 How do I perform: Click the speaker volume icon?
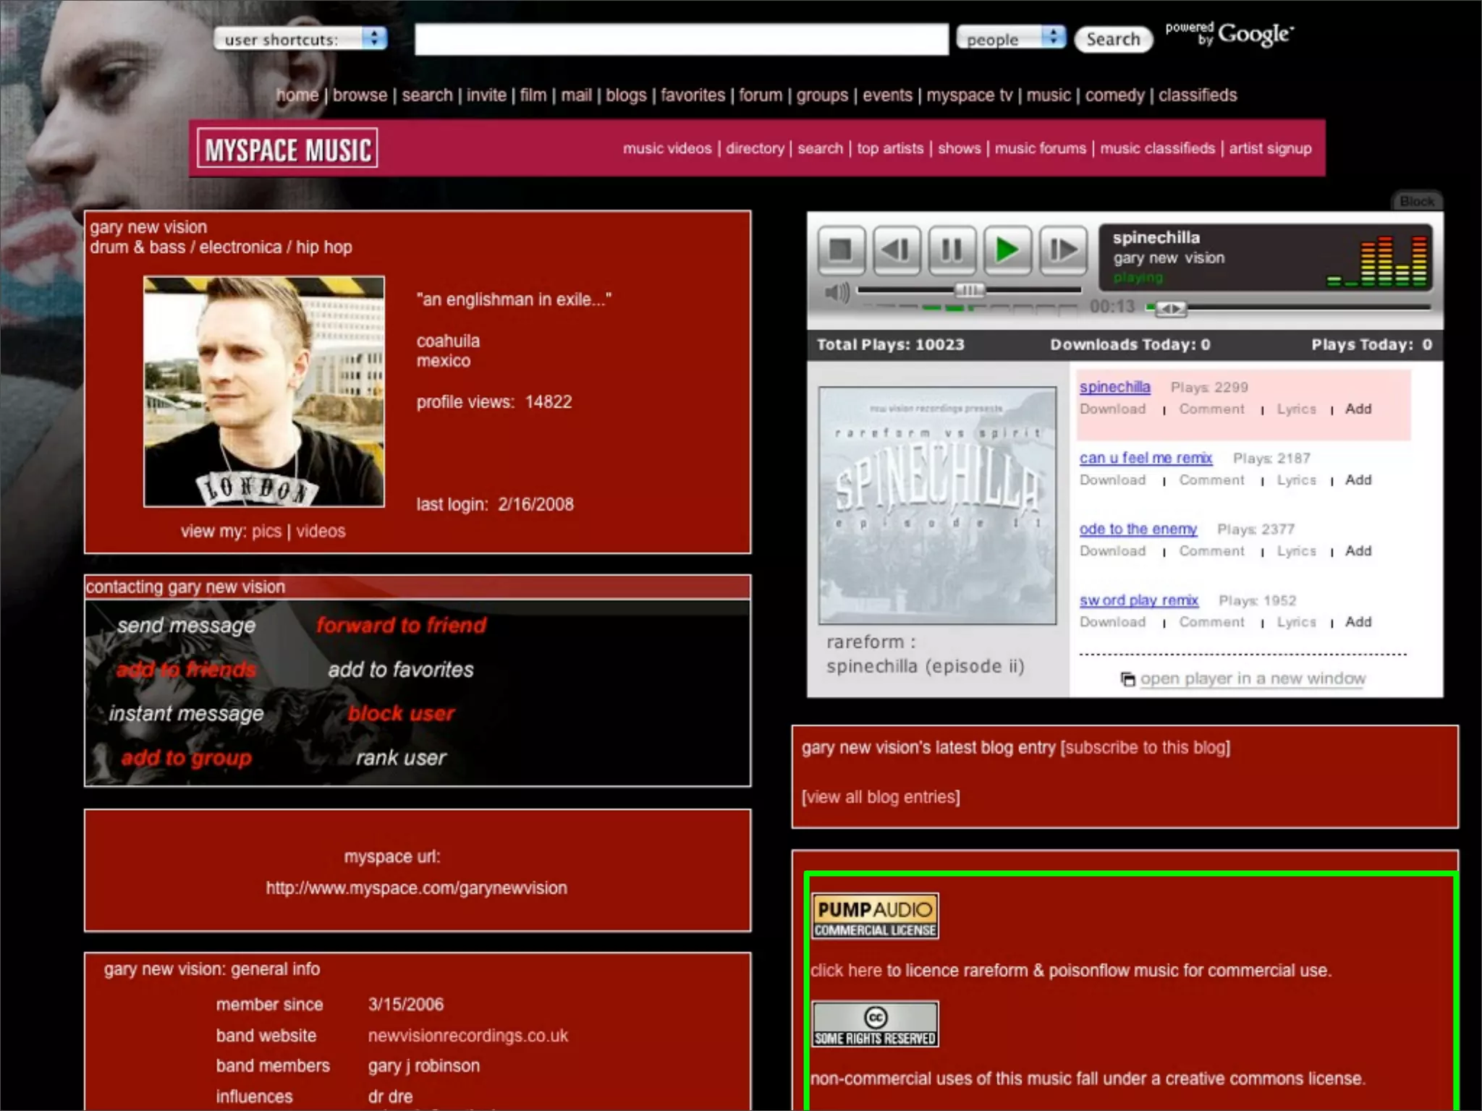(837, 293)
